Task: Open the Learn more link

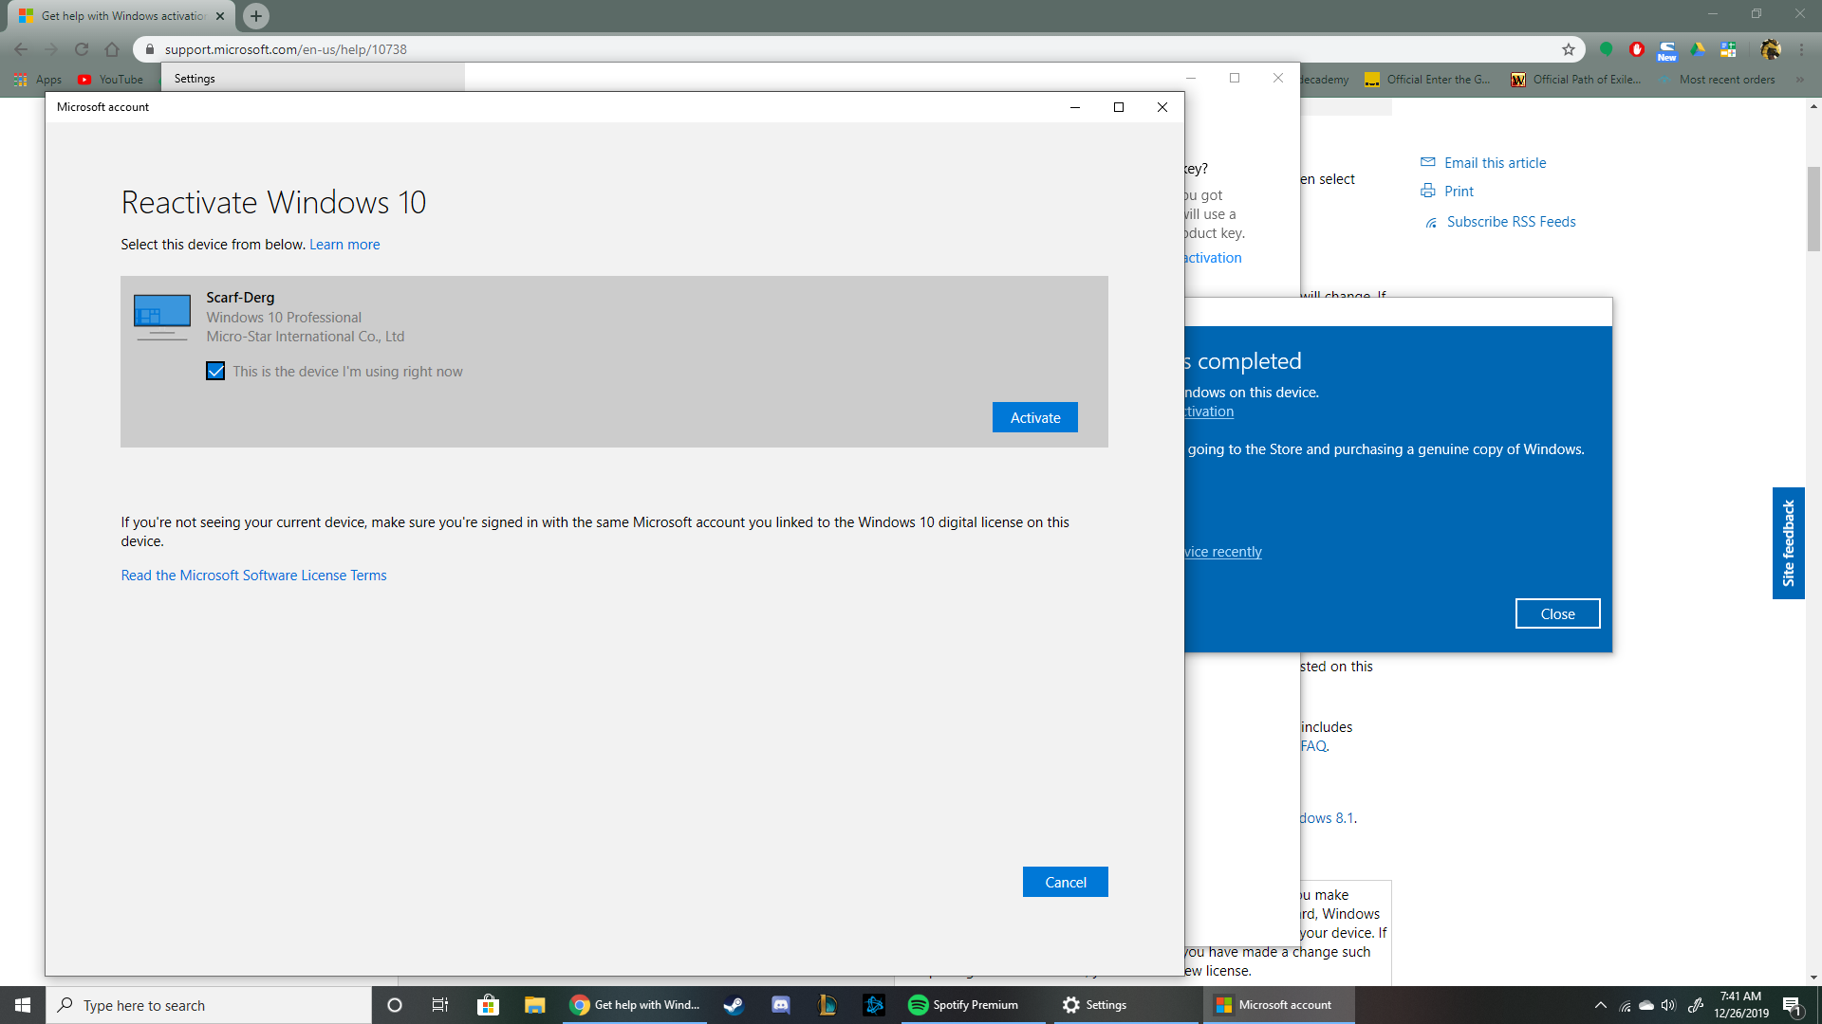Action: [x=344, y=245]
